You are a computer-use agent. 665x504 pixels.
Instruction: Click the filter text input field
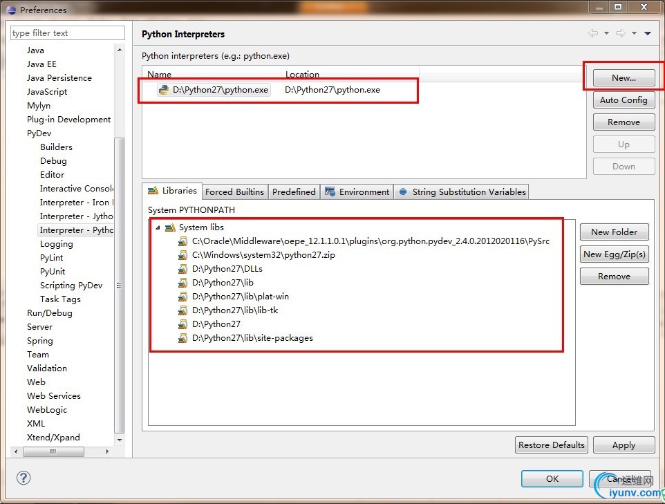point(68,32)
